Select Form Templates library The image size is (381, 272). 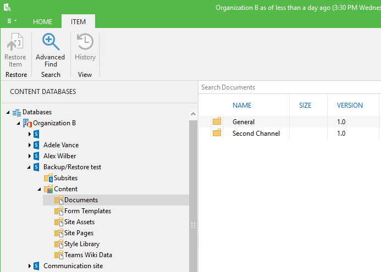(87, 211)
